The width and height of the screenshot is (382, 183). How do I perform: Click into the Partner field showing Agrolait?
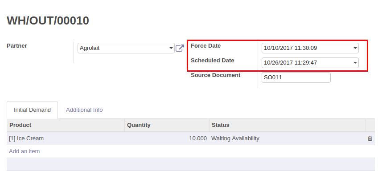tap(123, 48)
